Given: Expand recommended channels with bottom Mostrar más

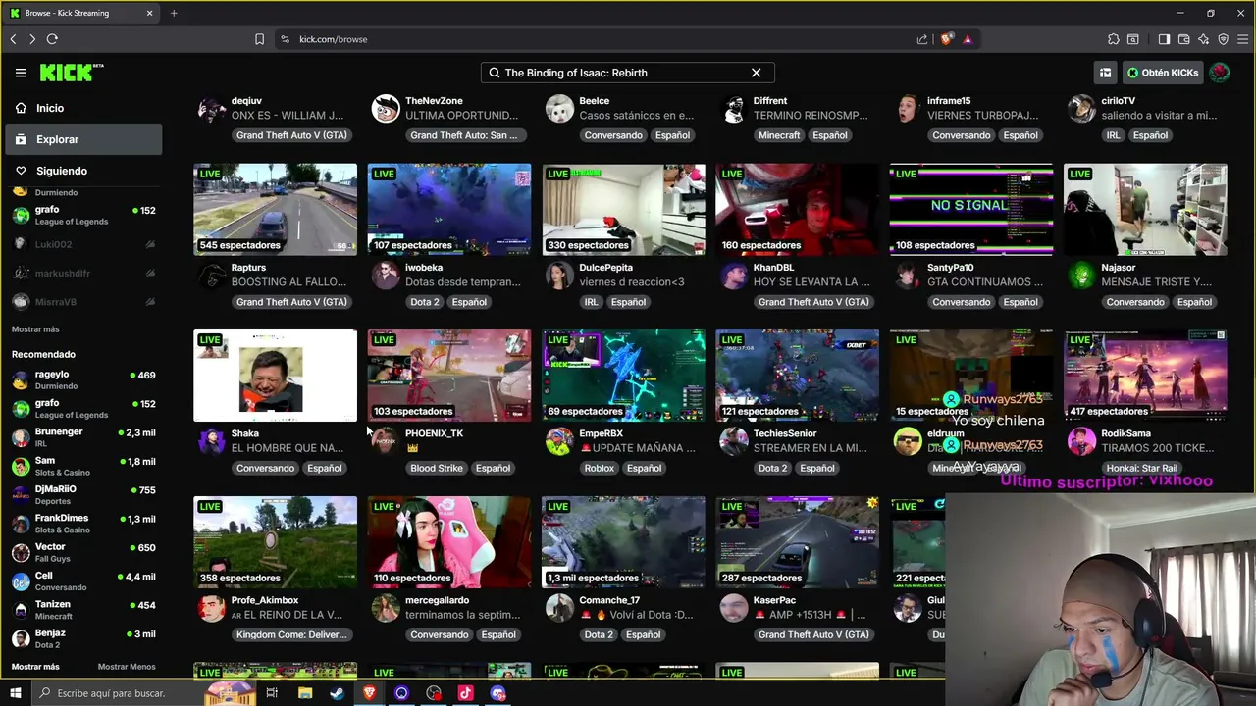Looking at the screenshot, I should tap(35, 667).
